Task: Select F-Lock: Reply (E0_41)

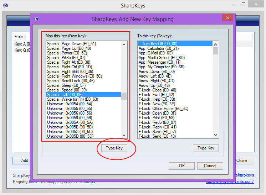Action: tap(175, 127)
